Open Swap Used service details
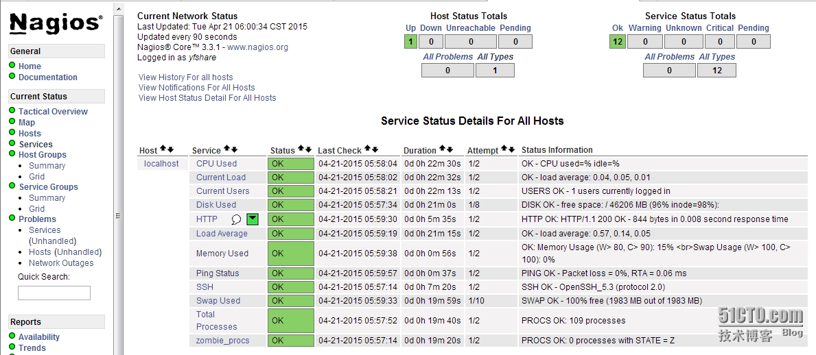The height and width of the screenshot is (355, 816). (218, 301)
